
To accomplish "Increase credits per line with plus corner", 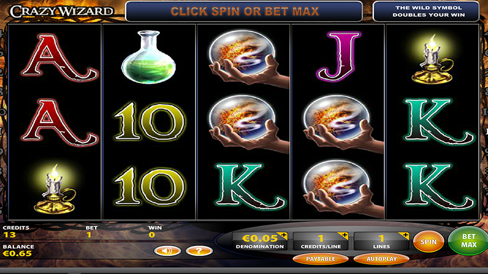I will (344, 236).
